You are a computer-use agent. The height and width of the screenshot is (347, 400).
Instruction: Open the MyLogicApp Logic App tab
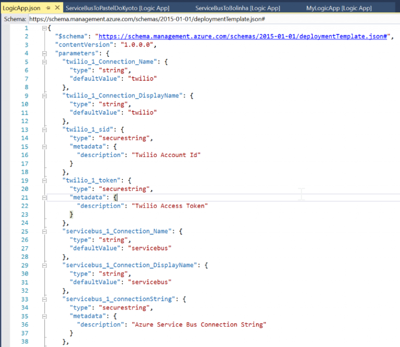[339, 8]
